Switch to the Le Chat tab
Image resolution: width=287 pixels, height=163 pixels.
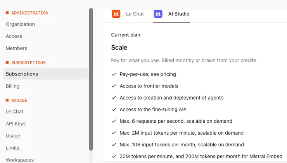coord(135,14)
